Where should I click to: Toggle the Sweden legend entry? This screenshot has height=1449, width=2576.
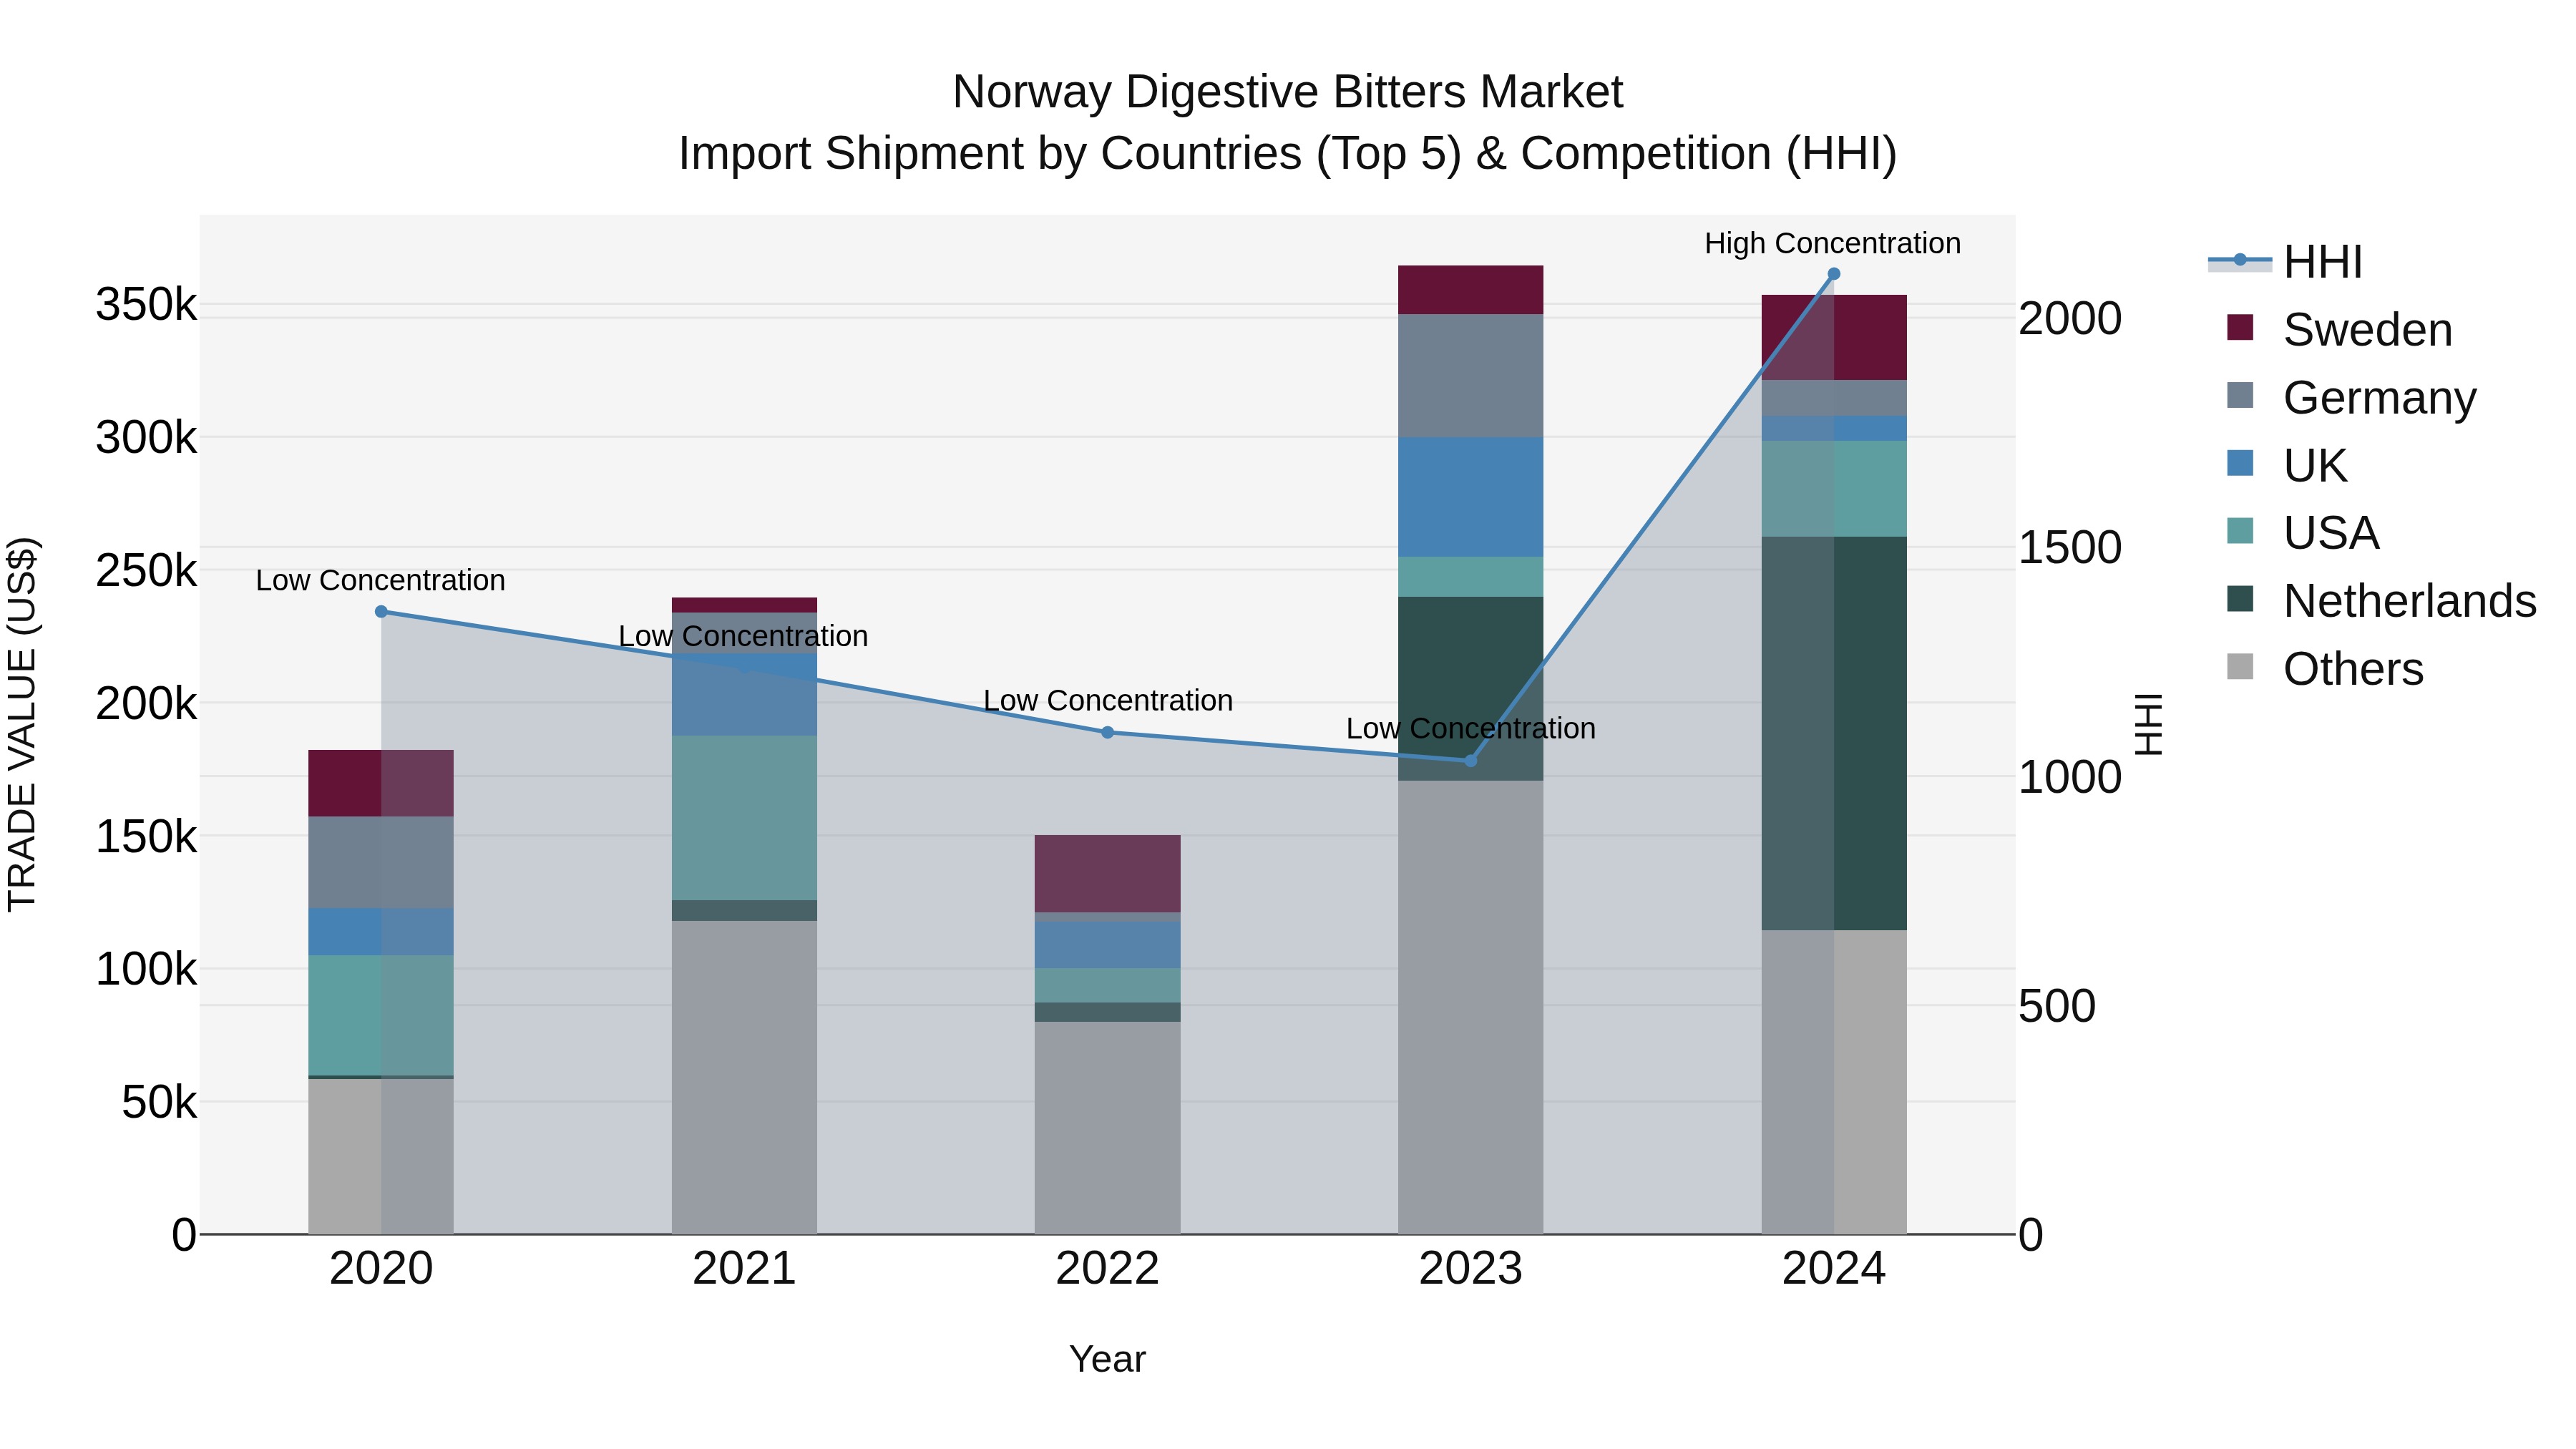2339,329
